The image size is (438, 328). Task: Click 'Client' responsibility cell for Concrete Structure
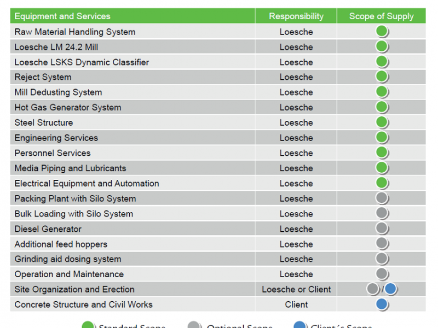(296, 304)
